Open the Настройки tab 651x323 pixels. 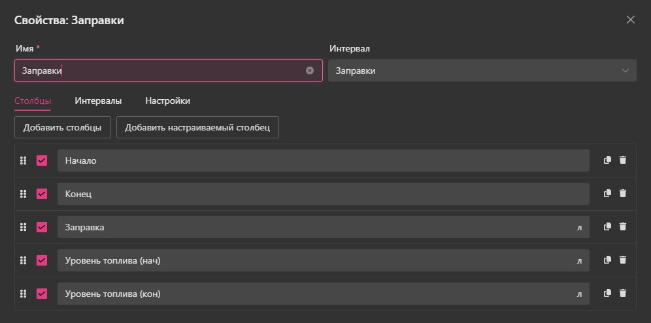(x=167, y=101)
